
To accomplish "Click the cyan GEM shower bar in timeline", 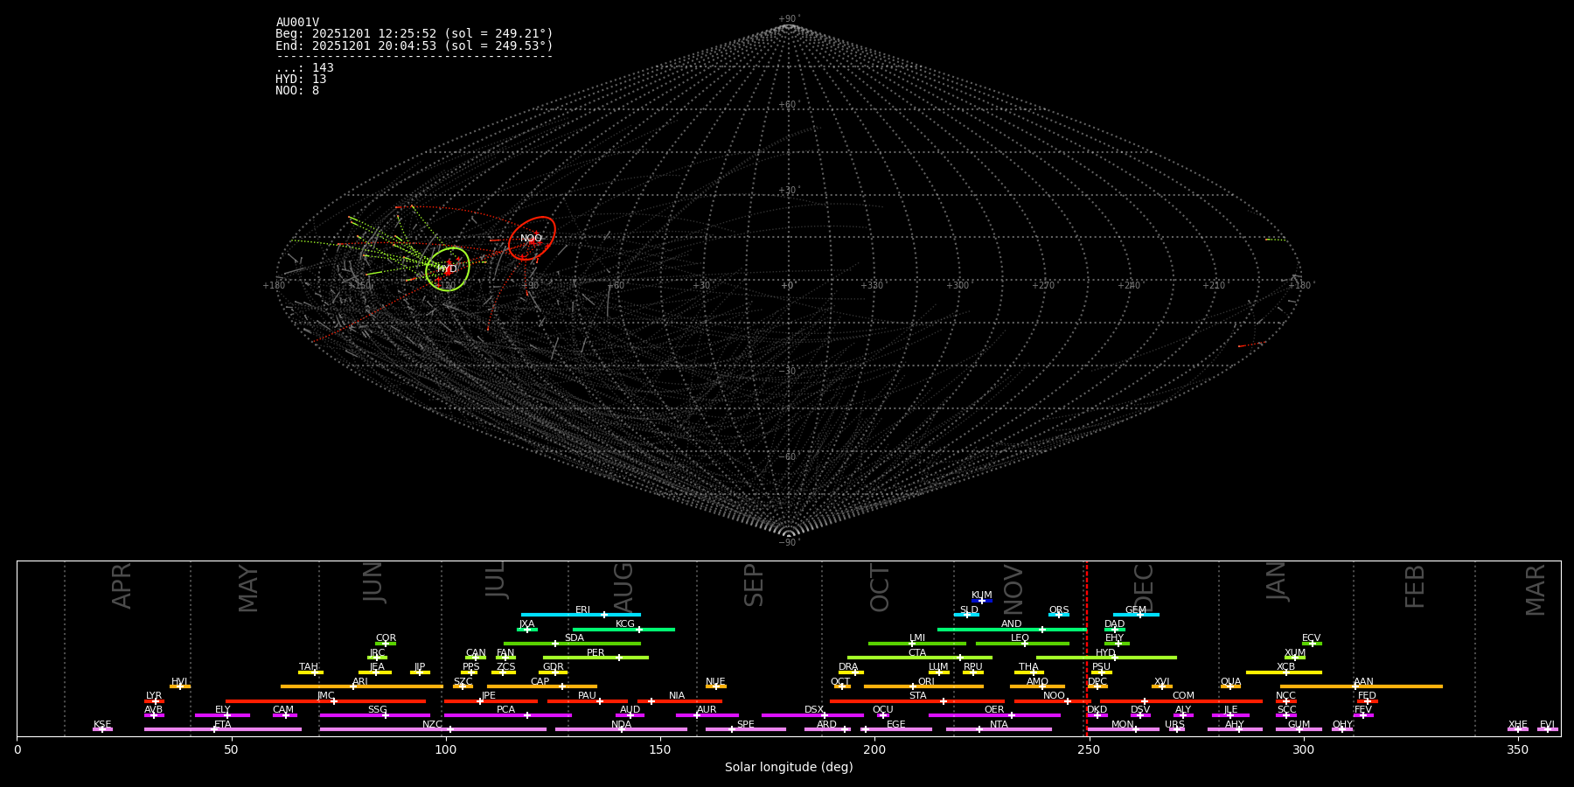I will [1136, 615].
